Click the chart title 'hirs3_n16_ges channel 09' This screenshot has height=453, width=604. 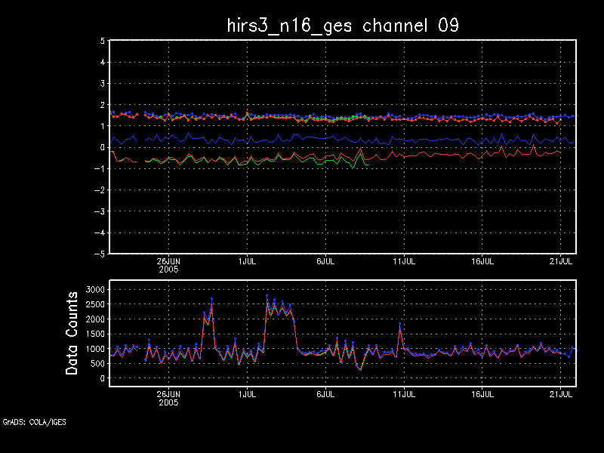[344, 25]
